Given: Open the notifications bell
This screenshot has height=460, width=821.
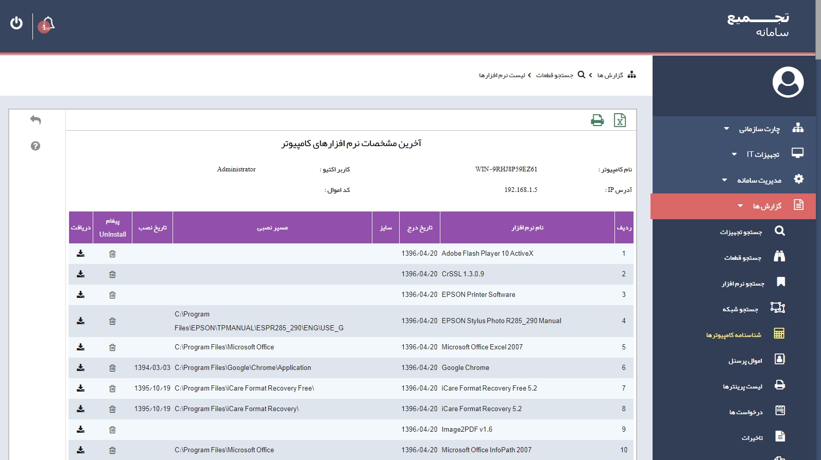Looking at the screenshot, I should point(47,24).
